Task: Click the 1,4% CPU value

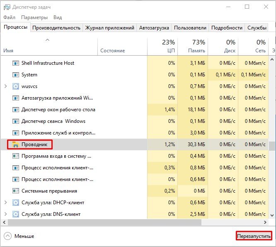Action: pos(169,110)
